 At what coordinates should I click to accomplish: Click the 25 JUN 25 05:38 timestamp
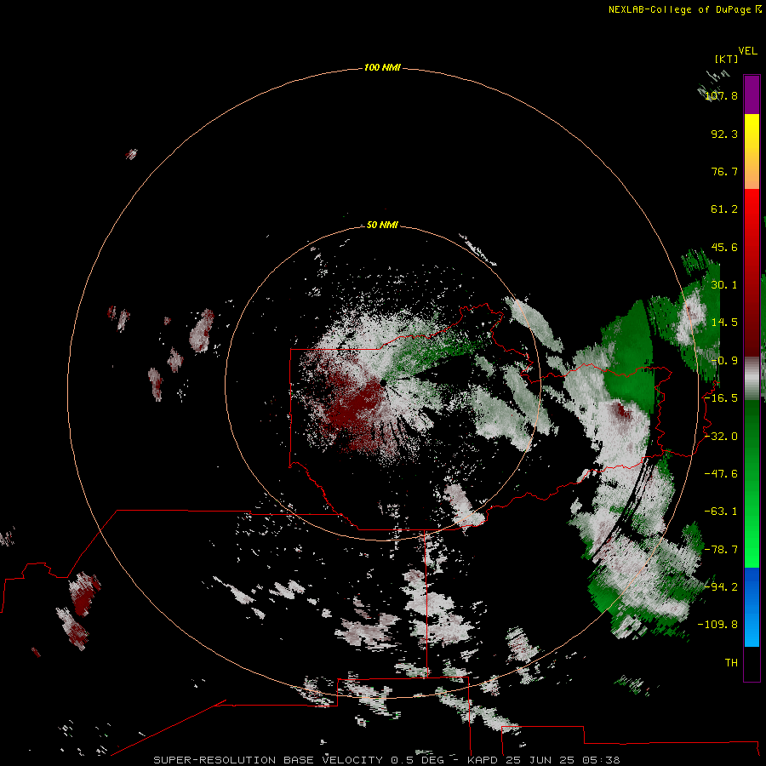point(563,760)
